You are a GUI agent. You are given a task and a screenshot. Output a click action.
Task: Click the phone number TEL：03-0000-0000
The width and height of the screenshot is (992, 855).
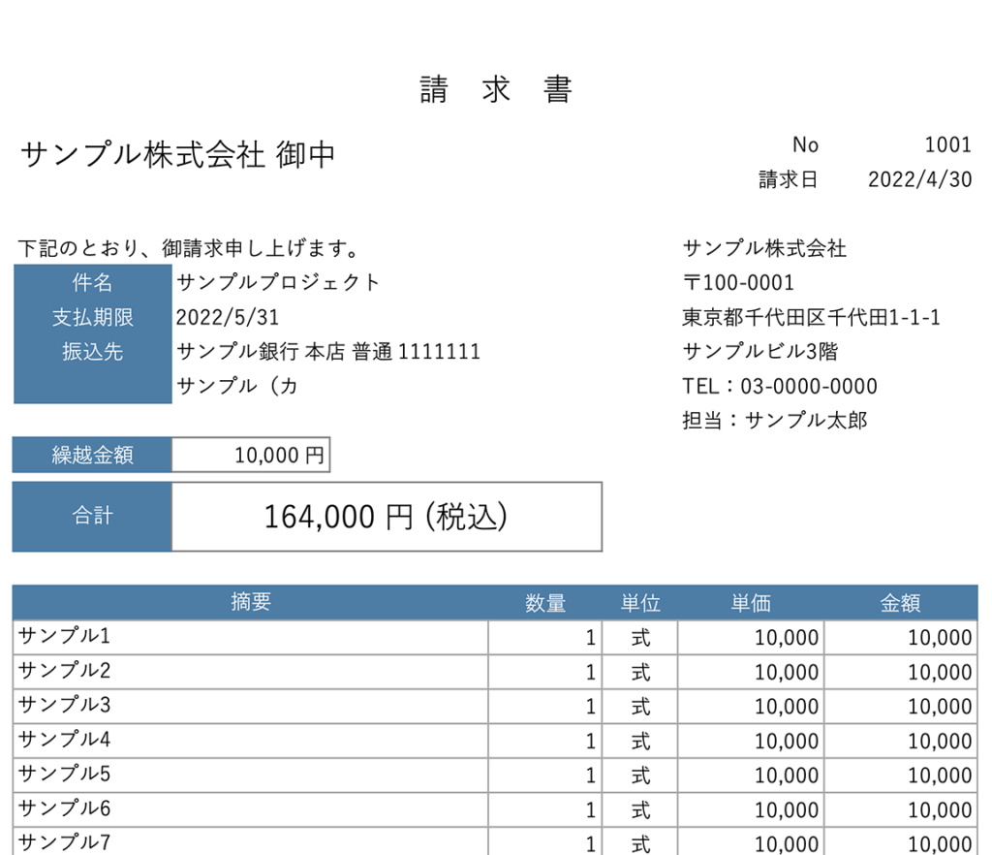click(780, 386)
